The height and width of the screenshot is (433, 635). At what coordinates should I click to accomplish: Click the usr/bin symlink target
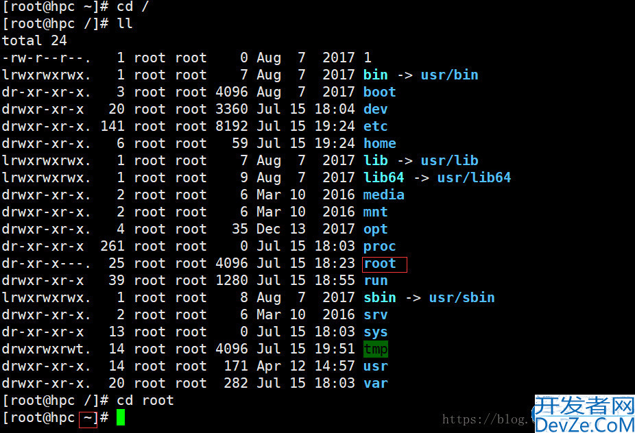point(450,75)
